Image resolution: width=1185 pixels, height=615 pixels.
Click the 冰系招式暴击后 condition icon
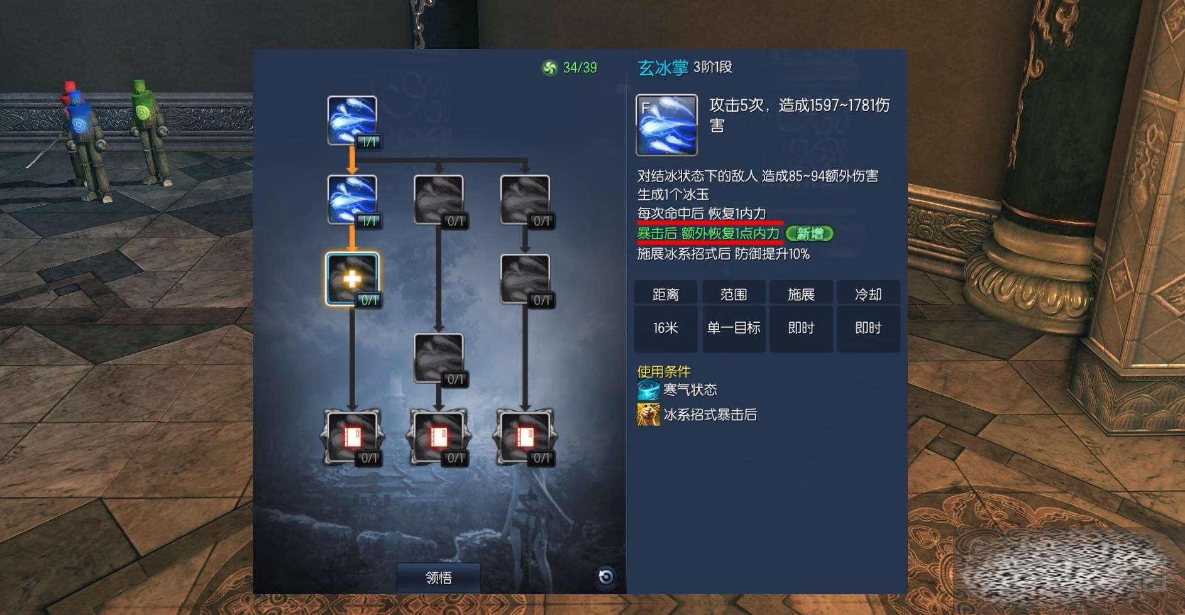pyautogui.click(x=648, y=415)
